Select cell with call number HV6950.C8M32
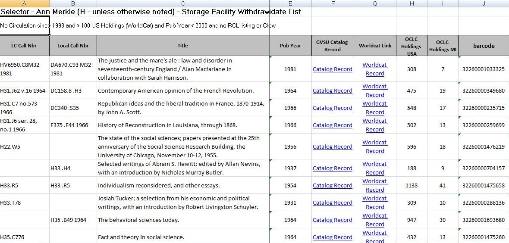Image resolution: width=509 pixels, height=243 pixels. [24, 69]
